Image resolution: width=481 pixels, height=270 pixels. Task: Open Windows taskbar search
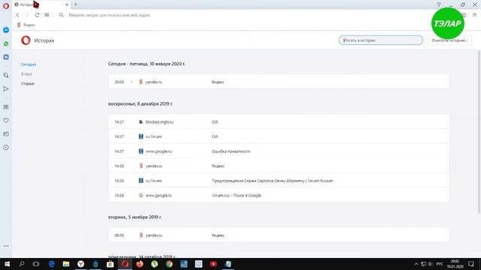click(x=22, y=264)
